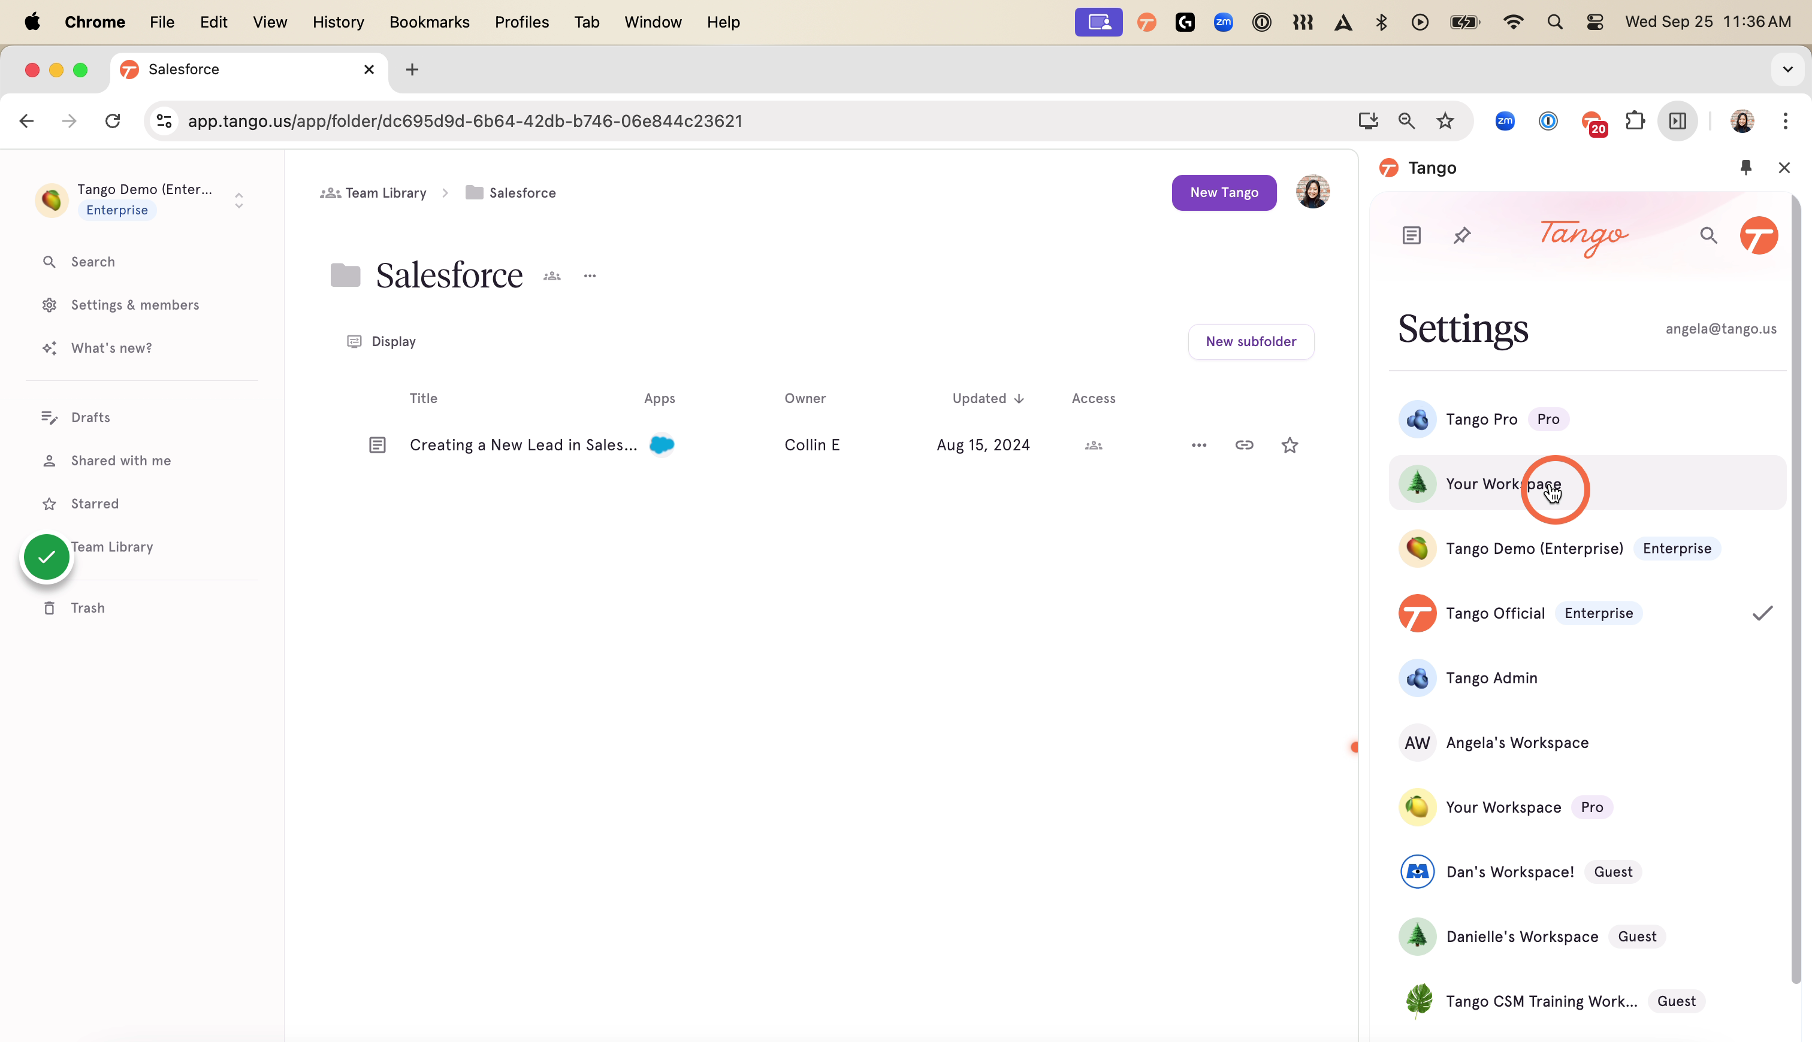The width and height of the screenshot is (1812, 1042).
Task: Copy link for Creating a New Lead workflow
Action: [x=1245, y=445]
